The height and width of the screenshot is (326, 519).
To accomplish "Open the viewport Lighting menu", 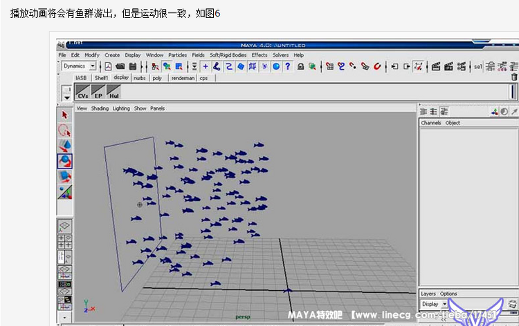I will tap(121, 108).
